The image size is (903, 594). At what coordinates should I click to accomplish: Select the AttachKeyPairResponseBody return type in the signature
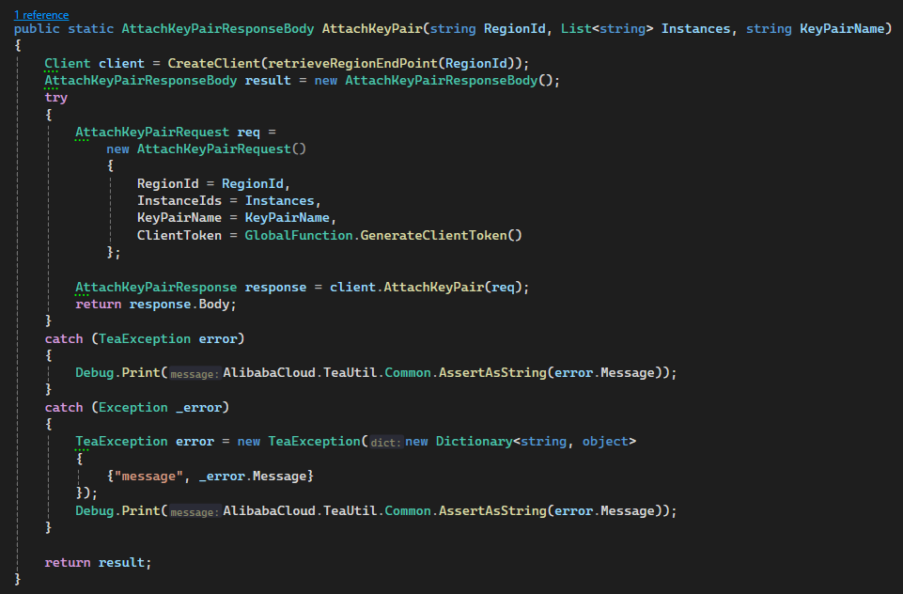tap(218, 29)
